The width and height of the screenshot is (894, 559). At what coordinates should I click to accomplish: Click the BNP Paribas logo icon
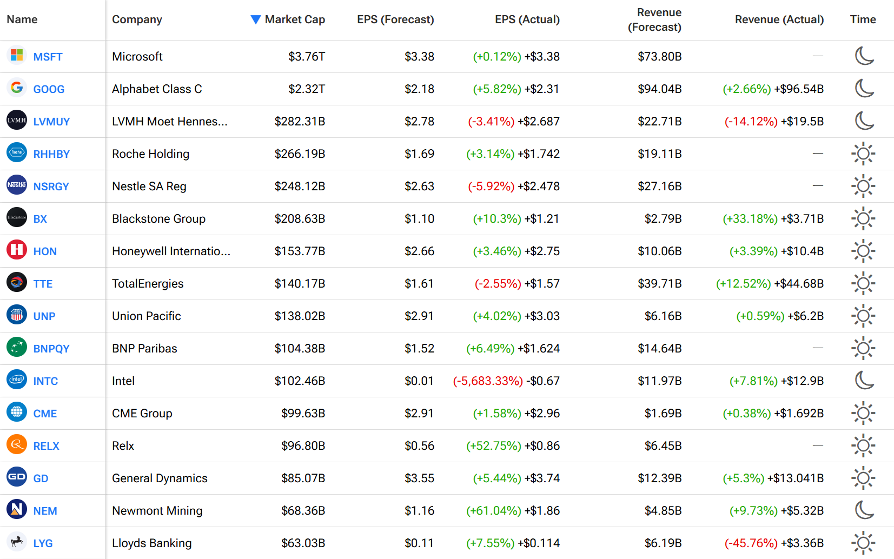(x=17, y=347)
